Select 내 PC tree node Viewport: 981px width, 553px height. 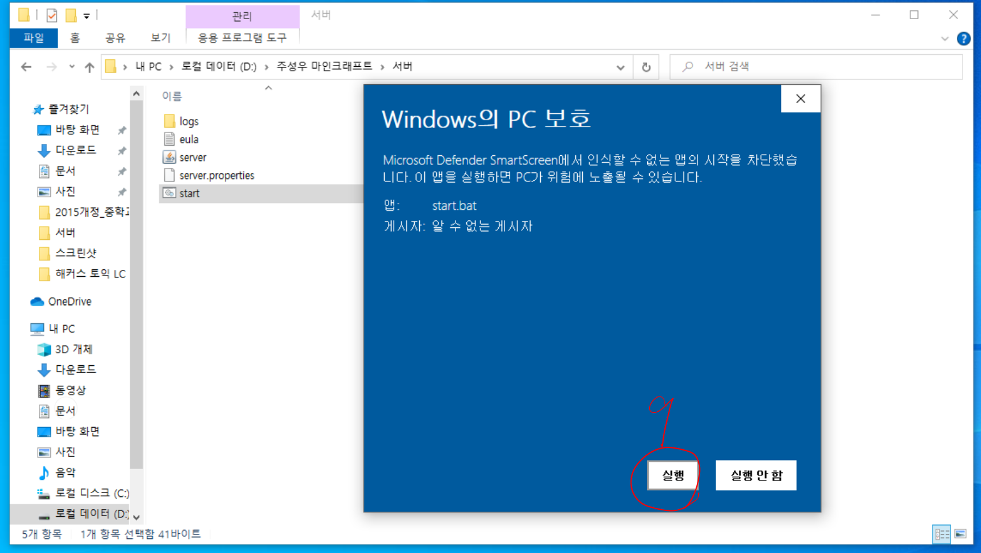tap(62, 329)
